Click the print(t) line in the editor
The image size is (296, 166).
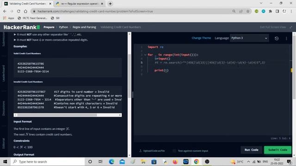pos(161,71)
